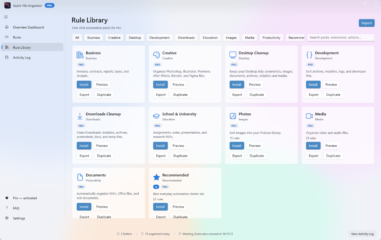The height and width of the screenshot is (240, 381).
Task: Export the Desktop Cleanup pack
Action: tap(237, 95)
